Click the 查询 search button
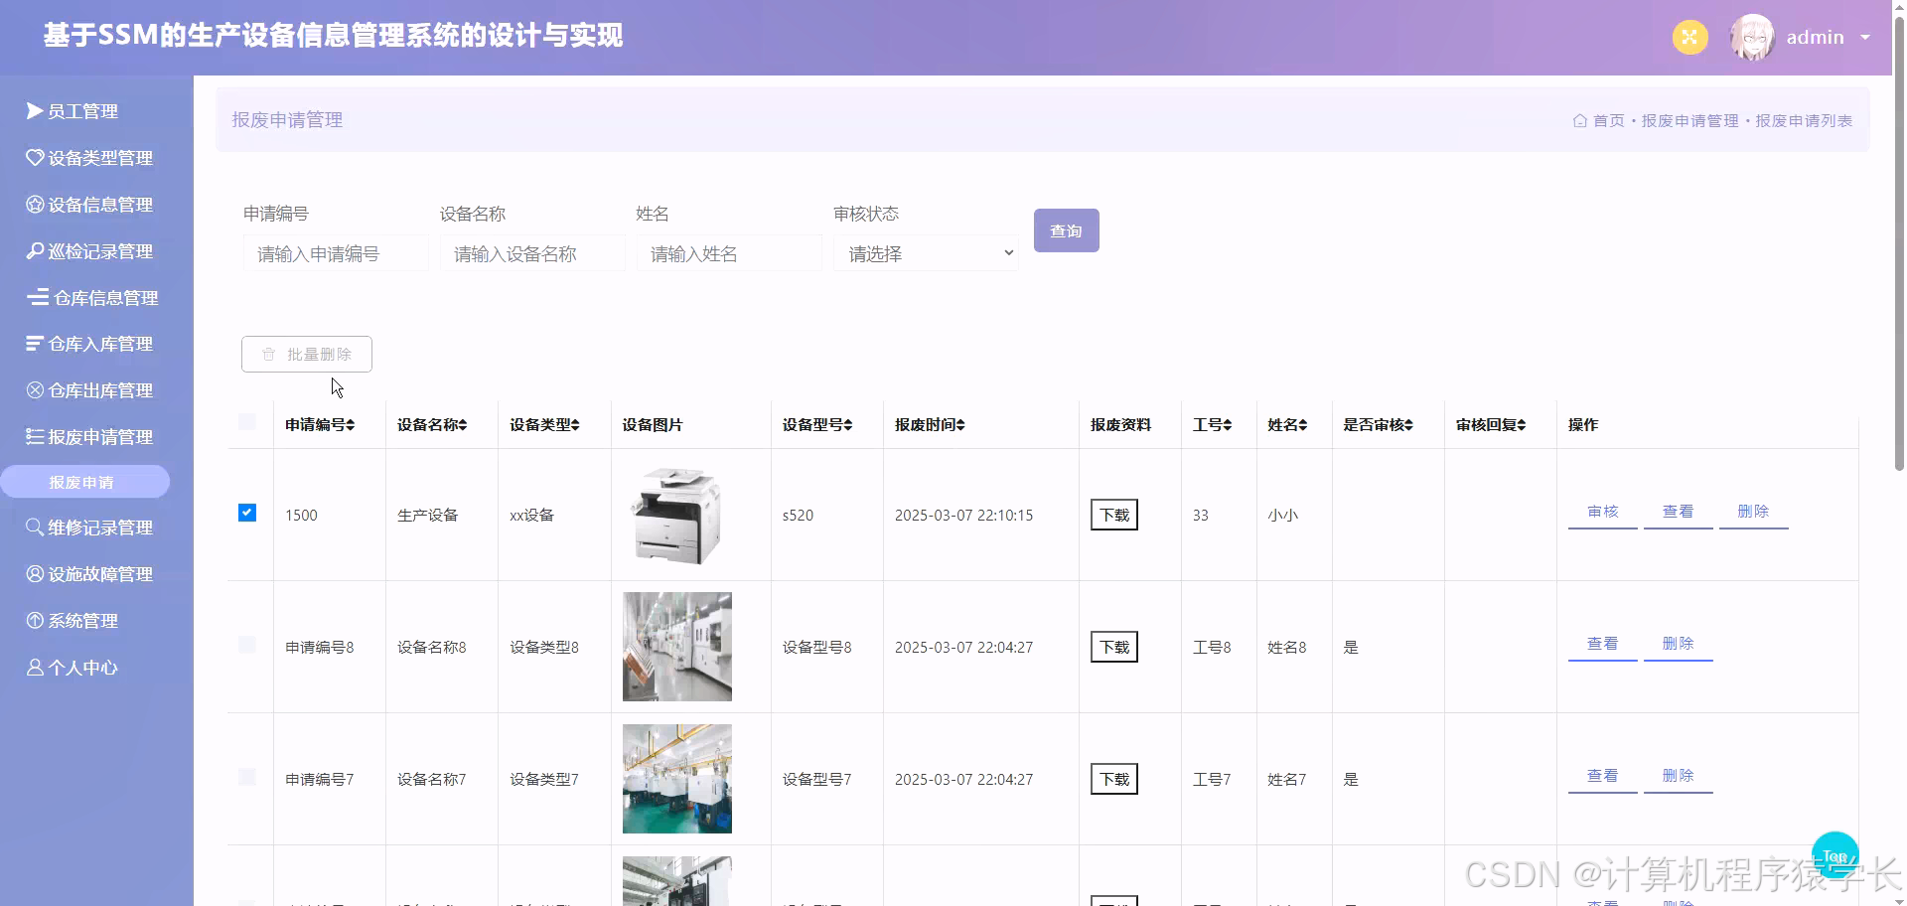The image size is (1907, 906). coord(1066,230)
